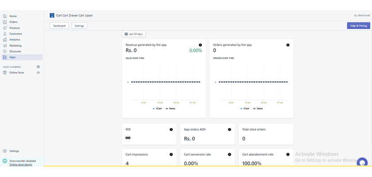Switch to the Dashboard tab
Viewport: 372px width, 177px height.
coord(59,26)
